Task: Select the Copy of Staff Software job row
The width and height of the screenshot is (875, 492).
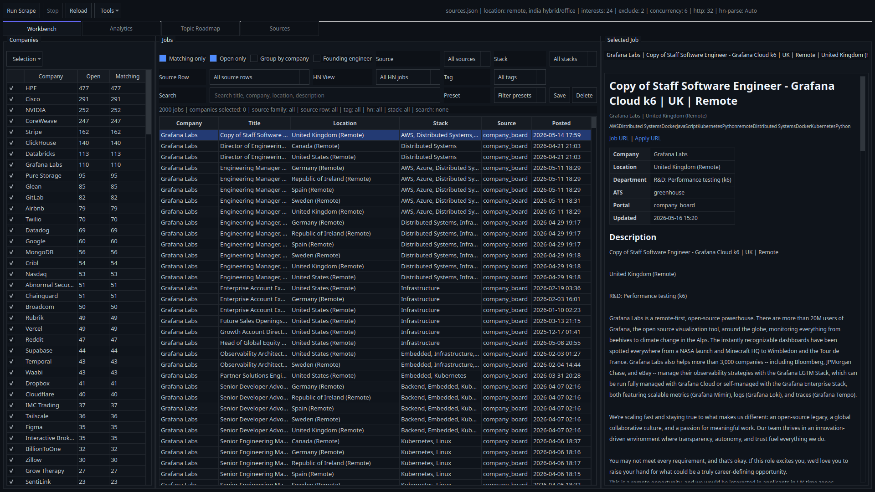Action: [375, 135]
